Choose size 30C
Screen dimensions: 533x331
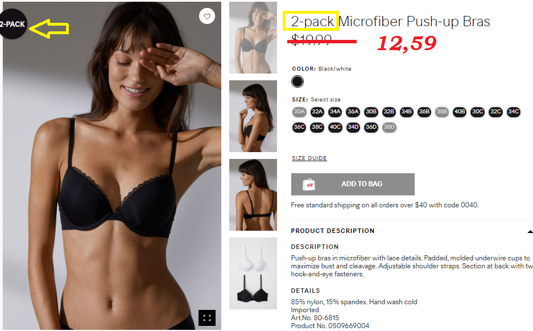pyautogui.click(x=478, y=112)
